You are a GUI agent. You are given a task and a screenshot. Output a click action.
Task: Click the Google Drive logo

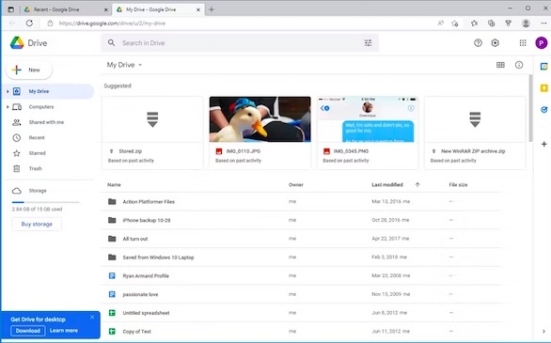(17, 43)
